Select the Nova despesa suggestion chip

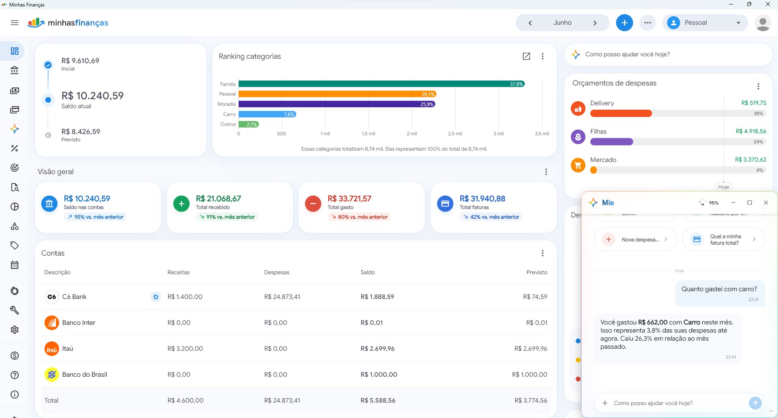(x=635, y=239)
